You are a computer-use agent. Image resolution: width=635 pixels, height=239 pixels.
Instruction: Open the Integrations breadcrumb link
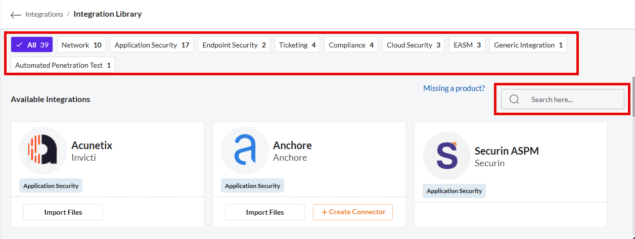pyautogui.click(x=44, y=14)
